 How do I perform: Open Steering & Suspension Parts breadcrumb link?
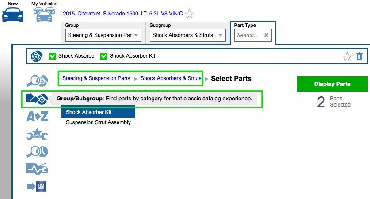click(96, 78)
